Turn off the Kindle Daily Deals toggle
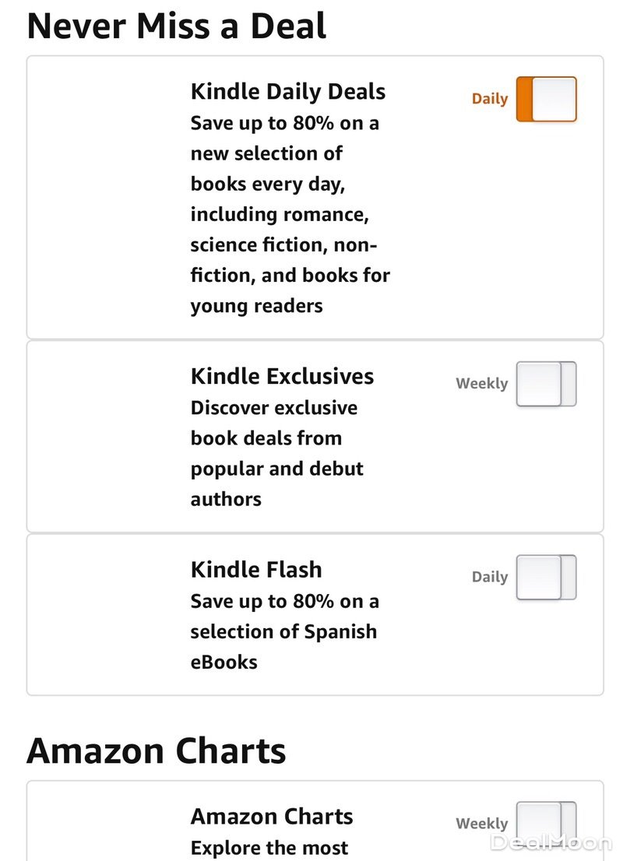 click(546, 99)
